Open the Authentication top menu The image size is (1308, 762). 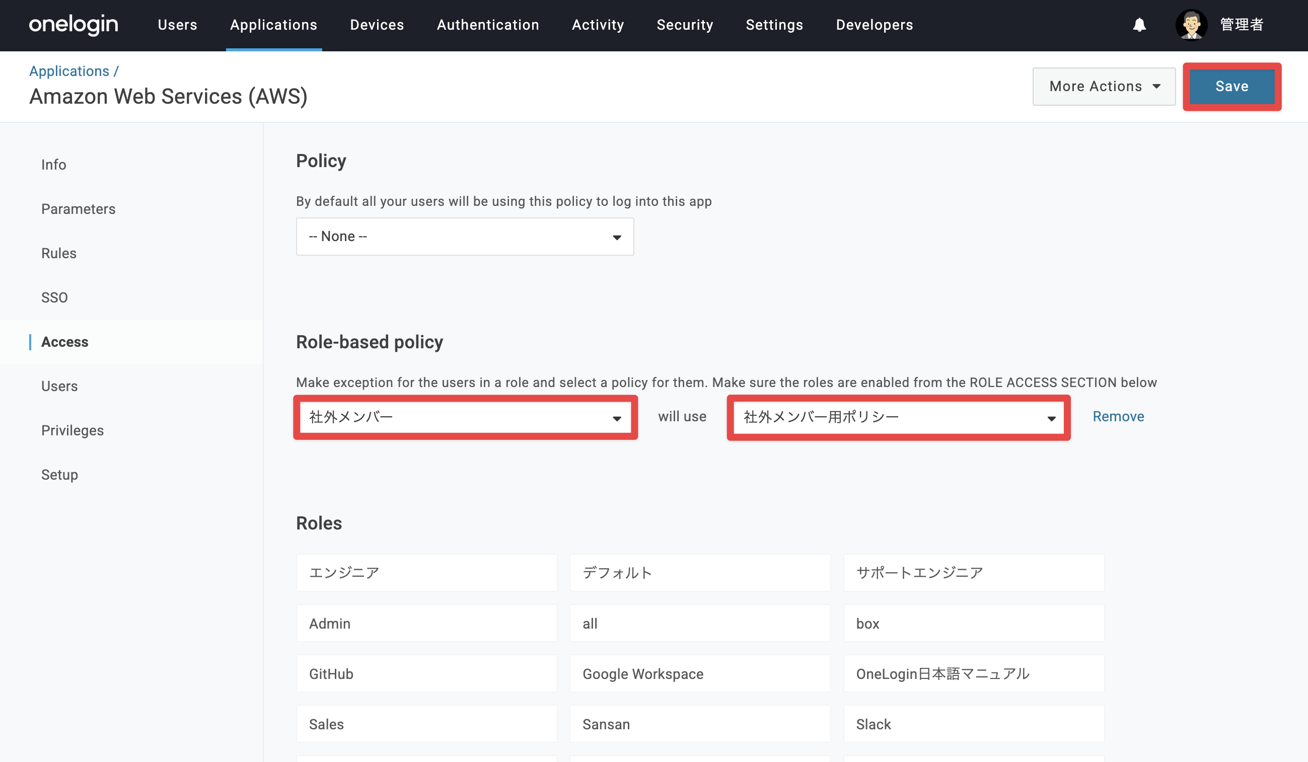[x=488, y=25]
